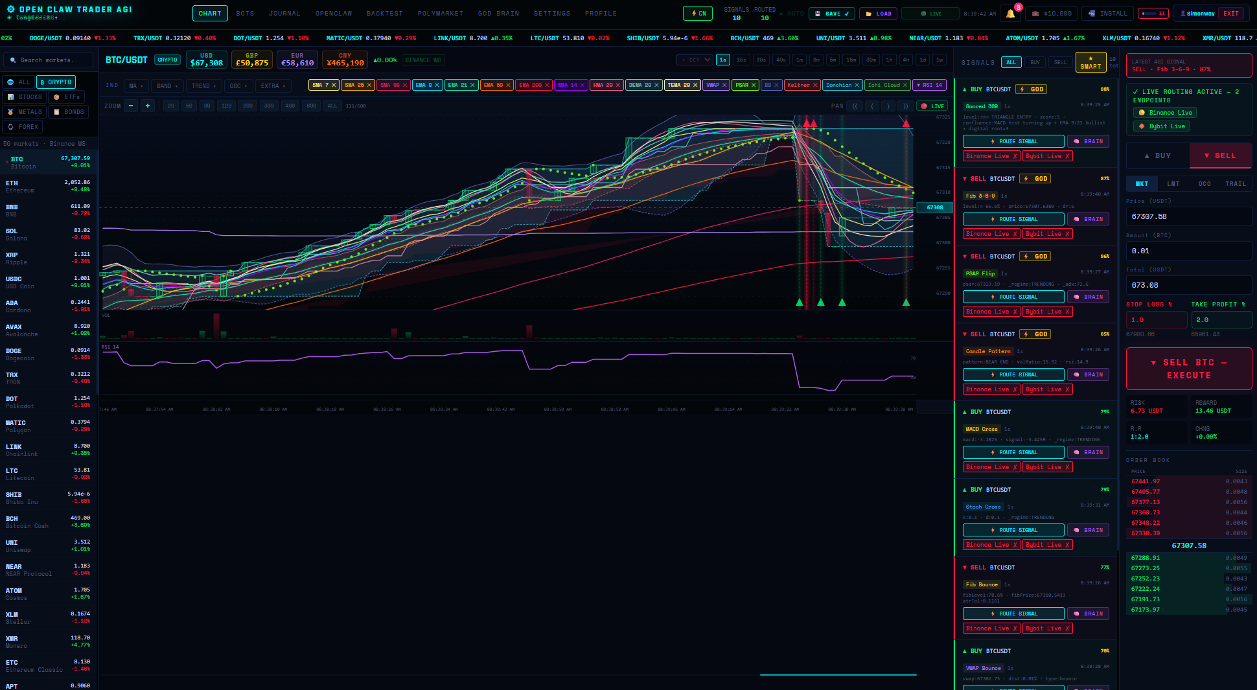Image resolution: width=1257 pixels, height=690 pixels.
Task: Click the INSTALL app icon button
Action: (1109, 14)
